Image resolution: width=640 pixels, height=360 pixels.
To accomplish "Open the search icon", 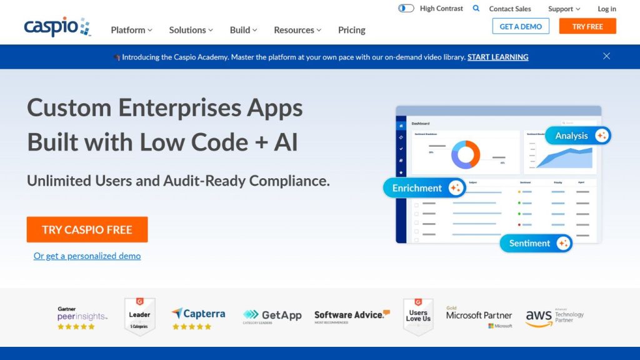I will point(476,9).
